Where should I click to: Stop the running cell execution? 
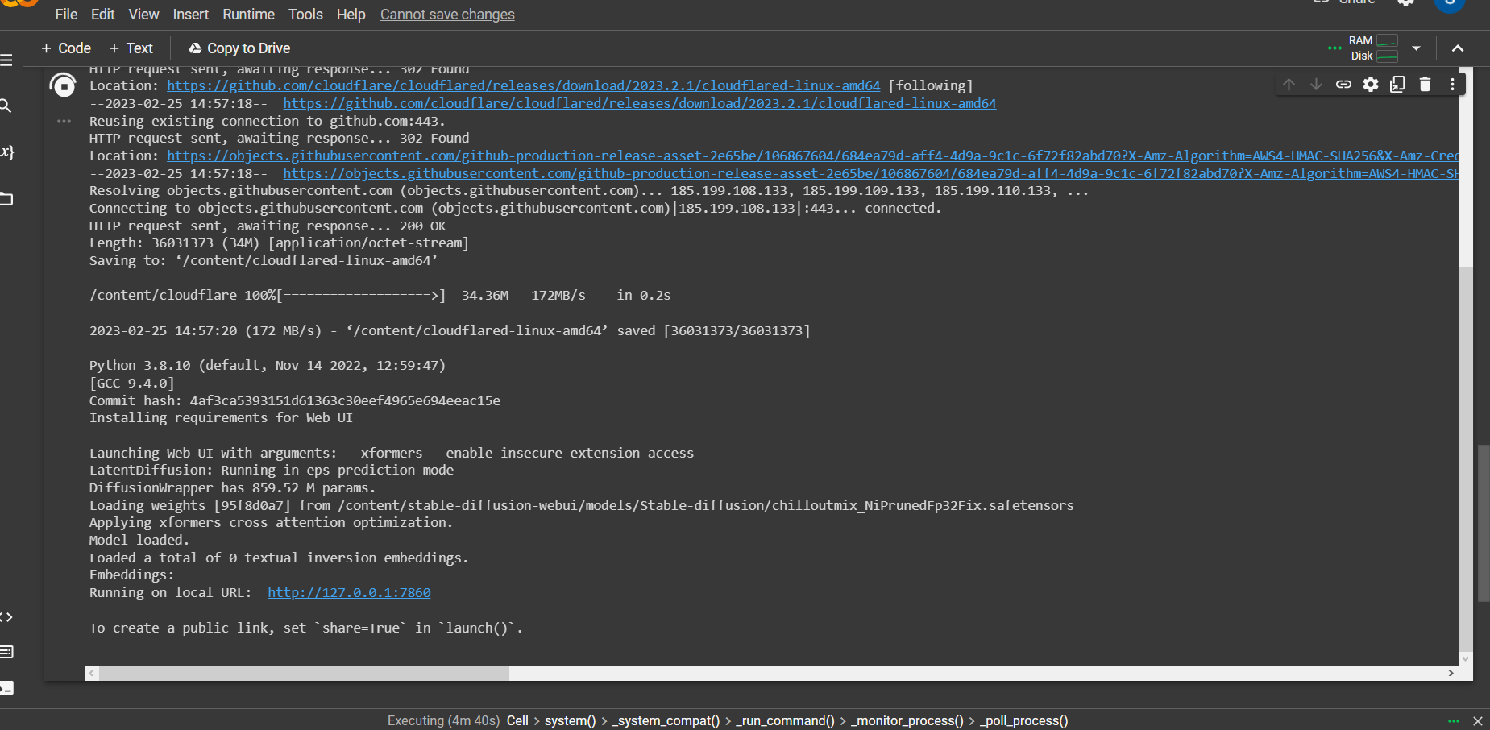[x=64, y=85]
